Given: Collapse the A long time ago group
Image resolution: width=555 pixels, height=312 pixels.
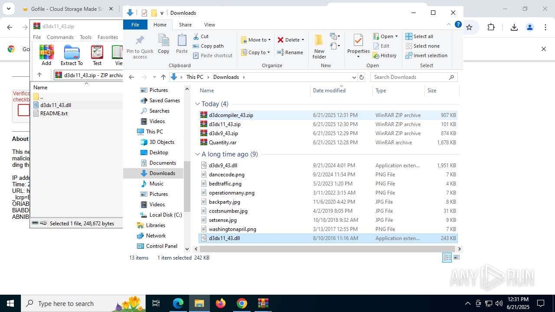Looking at the screenshot, I should pos(197,154).
